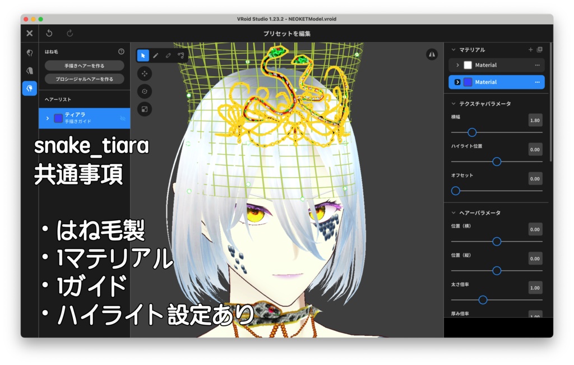Collapse the マテリアル panel header chevron
Screen dimensions: 574x365
[x=453, y=49]
